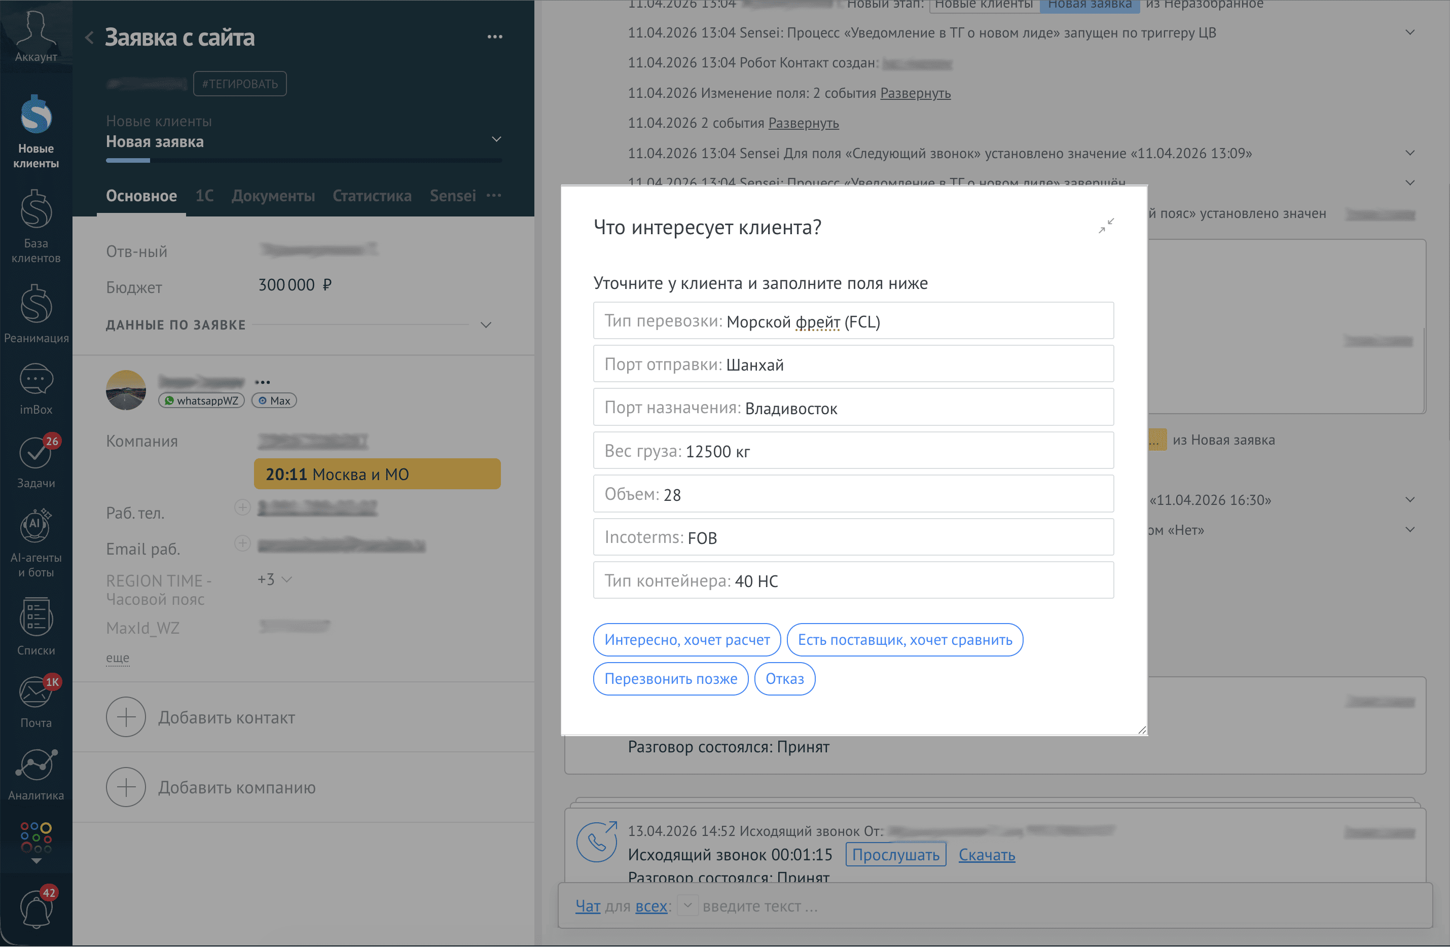Open Почта mail icon in sidebar
The height and width of the screenshot is (947, 1450).
[36, 701]
